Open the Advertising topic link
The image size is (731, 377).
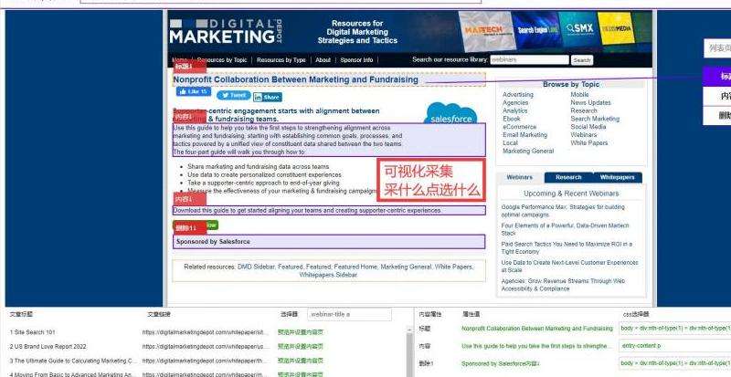518,95
